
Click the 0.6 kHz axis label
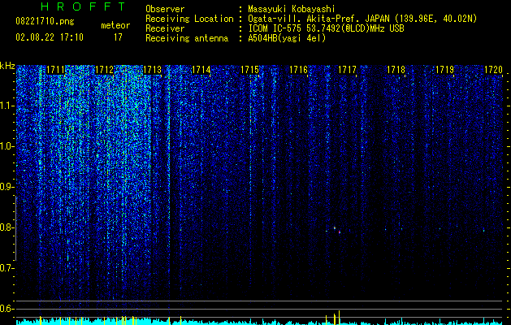pos(6,309)
